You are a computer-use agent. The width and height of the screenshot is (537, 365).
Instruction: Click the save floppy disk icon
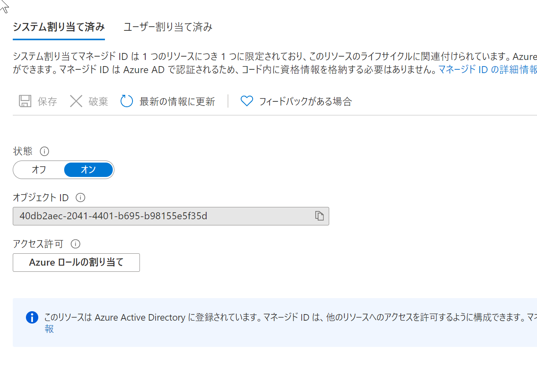tap(25, 101)
